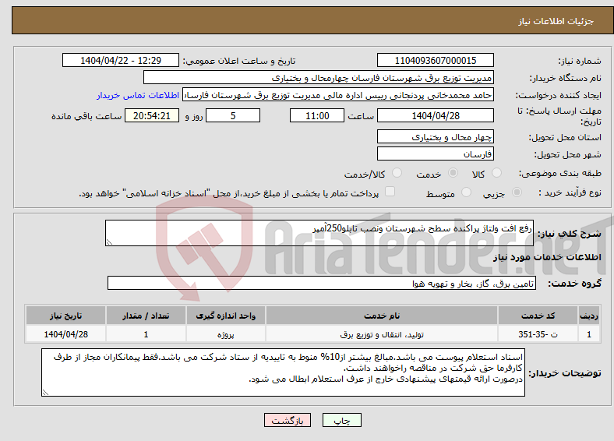Click the page title جزئیات اطلاعات نیاز

[556, 21]
